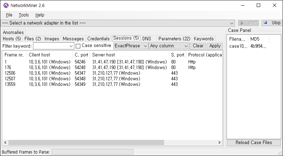
Task: Click client port 54246 cell
Action: pyautogui.click(x=80, y=62)
